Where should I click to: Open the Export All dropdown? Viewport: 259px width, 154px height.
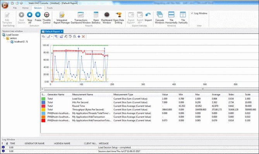coord(140,18)
